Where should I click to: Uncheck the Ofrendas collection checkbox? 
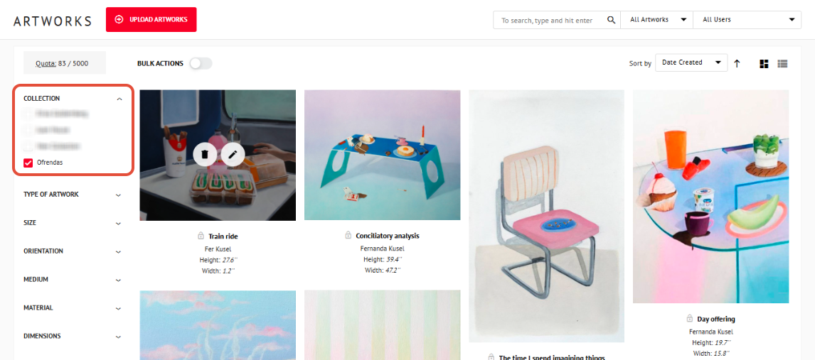point(28,163)
